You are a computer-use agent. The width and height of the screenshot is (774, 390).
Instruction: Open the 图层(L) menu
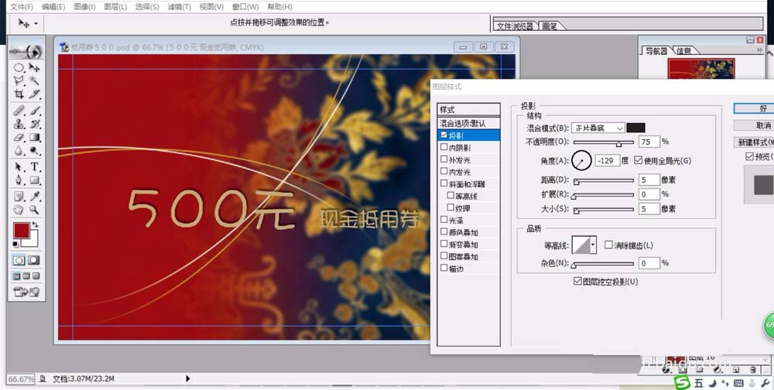point(115,6)
